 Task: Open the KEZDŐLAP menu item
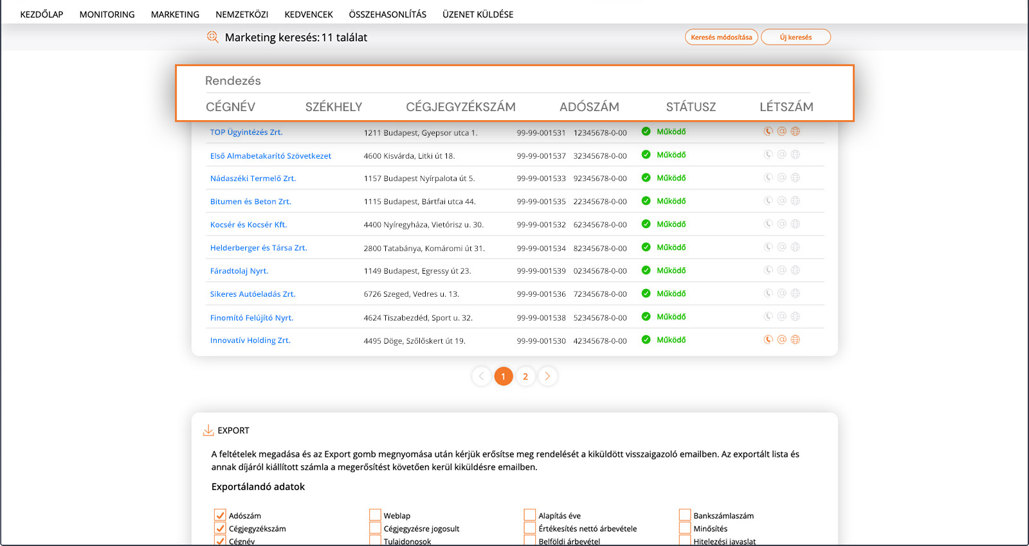42,14
